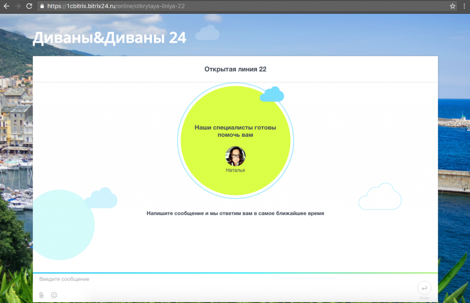The image size is (470, 303).
Task: Click the padlock icon in the address bar
Action: click(42, 6)
